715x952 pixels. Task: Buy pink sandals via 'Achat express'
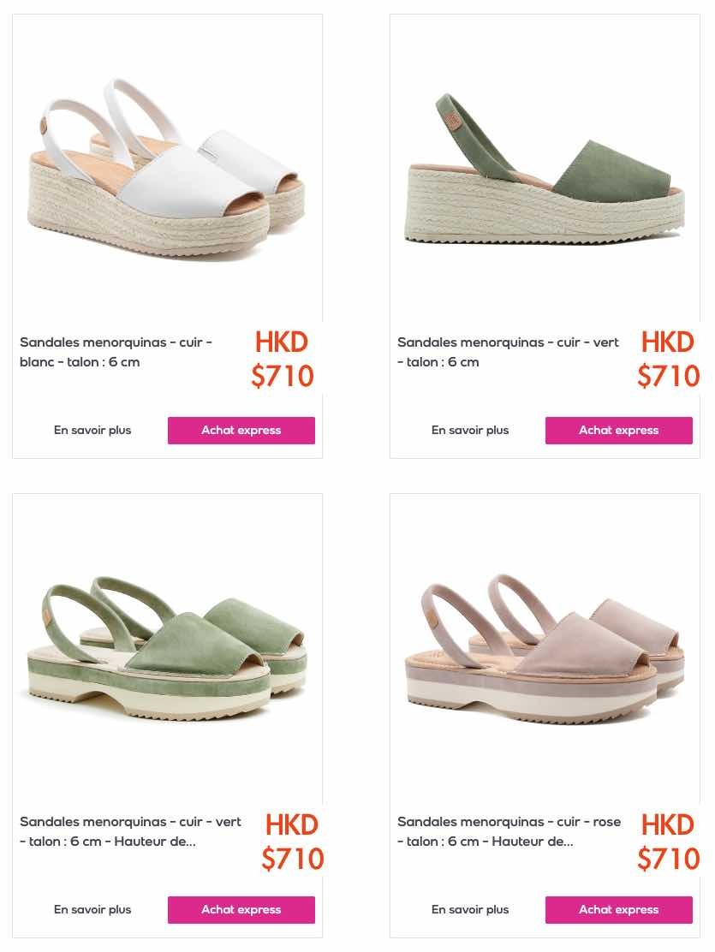tap(618, 910)
